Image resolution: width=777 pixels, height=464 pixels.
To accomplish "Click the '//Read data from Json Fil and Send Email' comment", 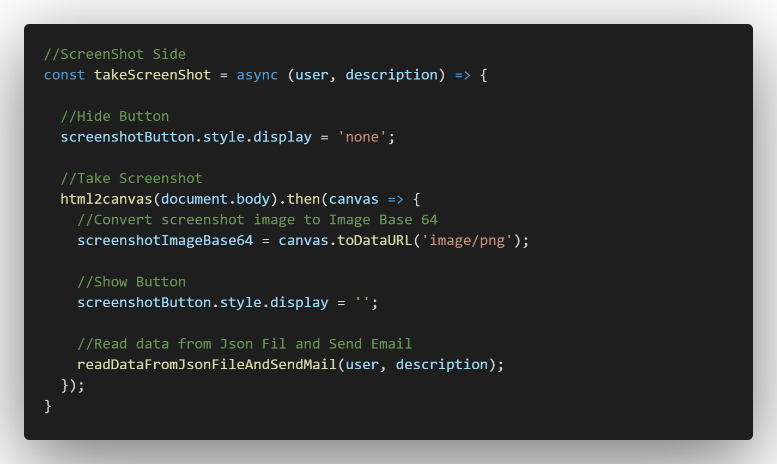I will tap(245, 344).
